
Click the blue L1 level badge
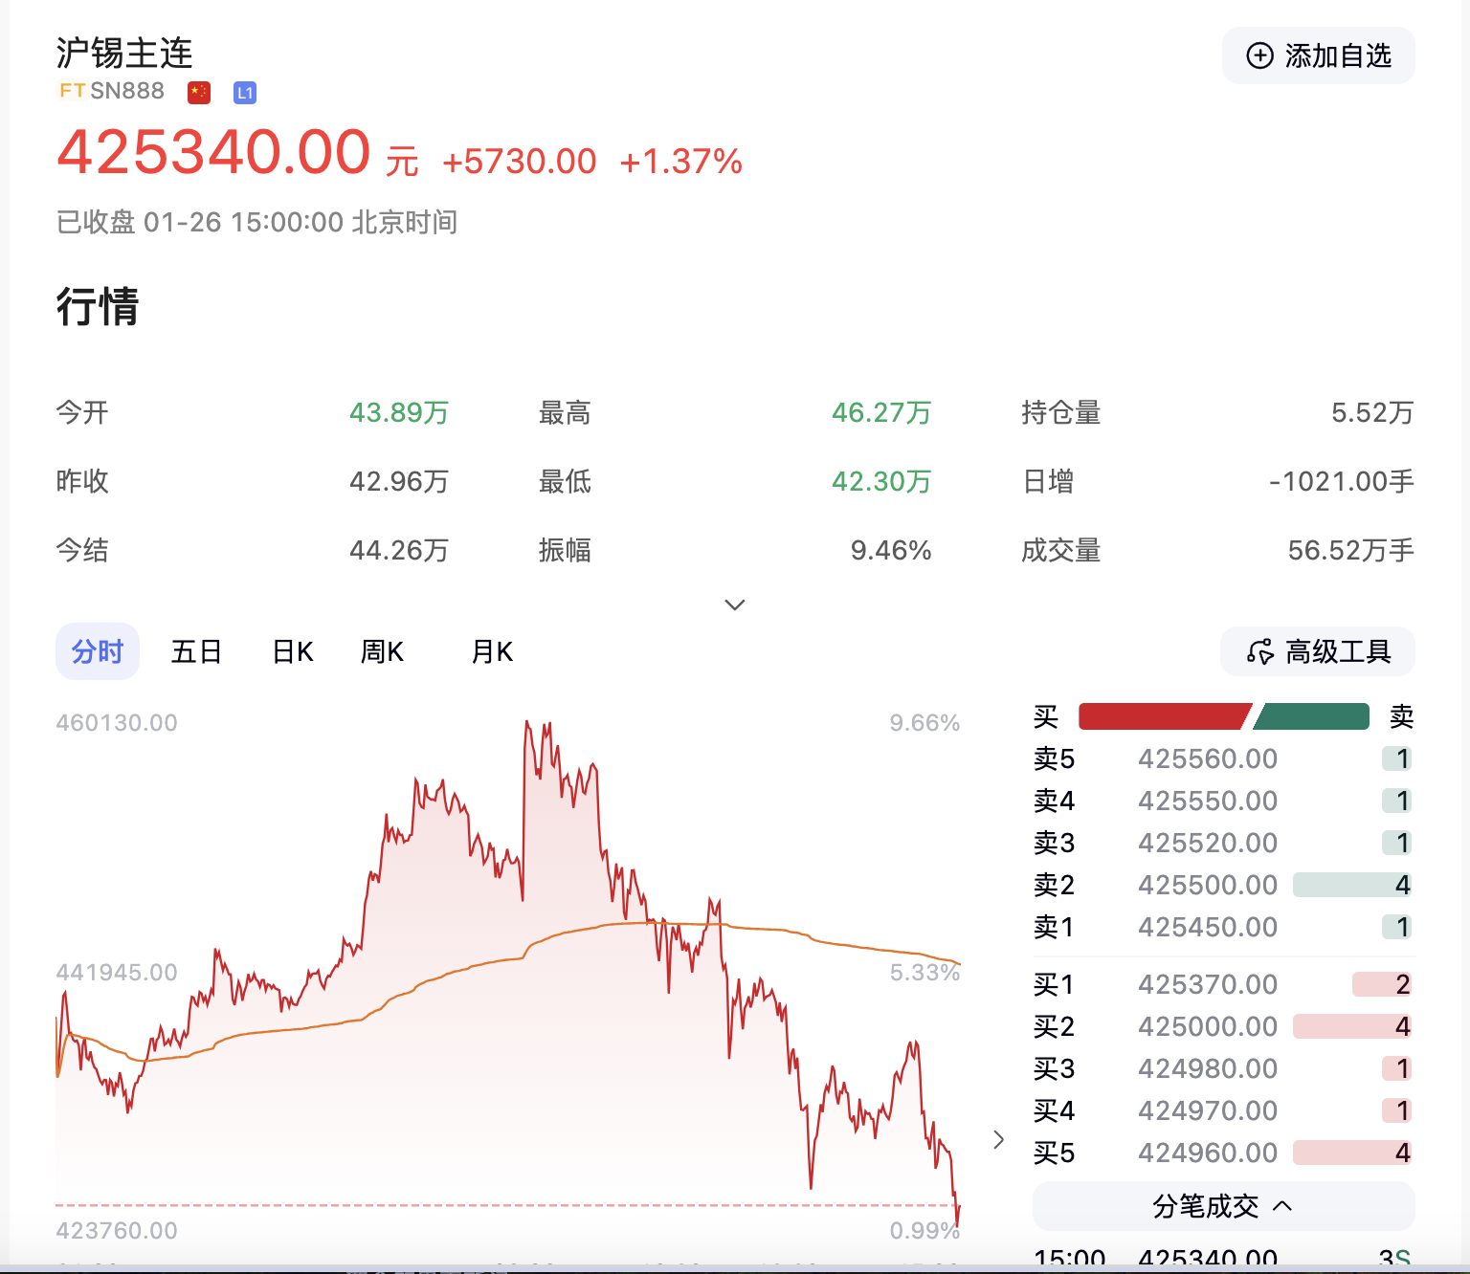point(245,93)
